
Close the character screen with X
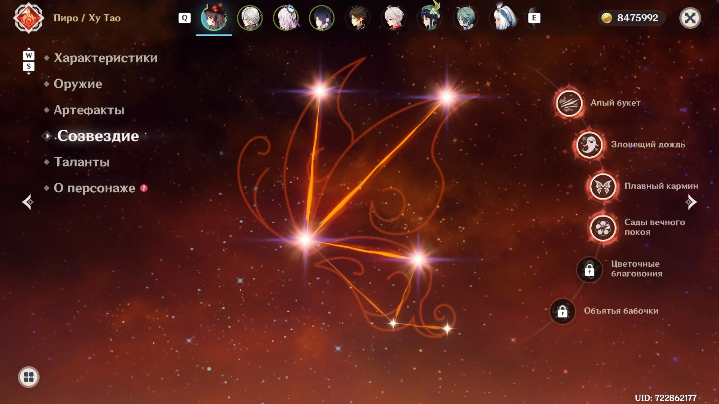click(x=690, y=18)
